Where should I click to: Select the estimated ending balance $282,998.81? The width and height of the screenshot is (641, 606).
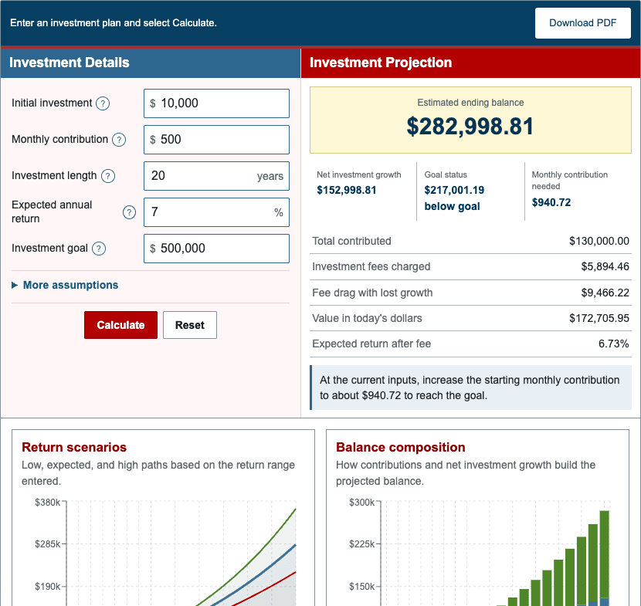point(470,127)
